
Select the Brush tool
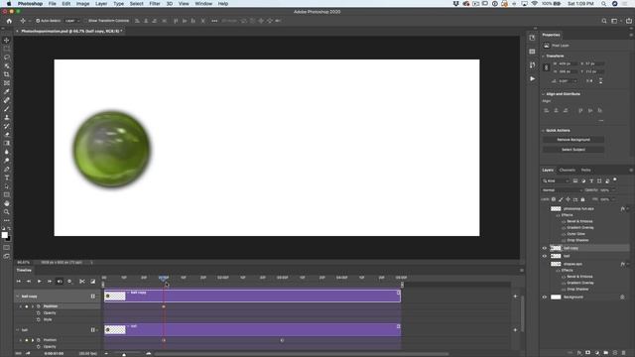pyautogui.click(x=7, y=109)
